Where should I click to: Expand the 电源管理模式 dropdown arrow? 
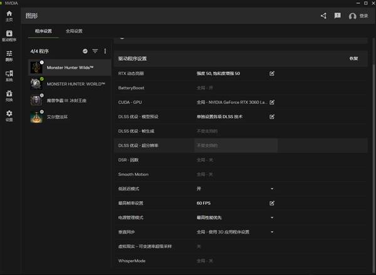[x=272, y=218]
